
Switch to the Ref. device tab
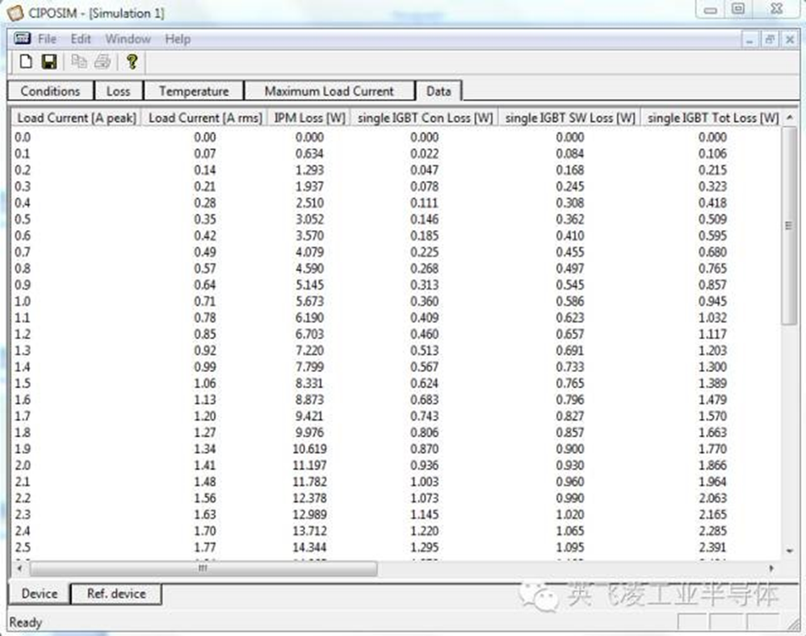coord(116,594)
